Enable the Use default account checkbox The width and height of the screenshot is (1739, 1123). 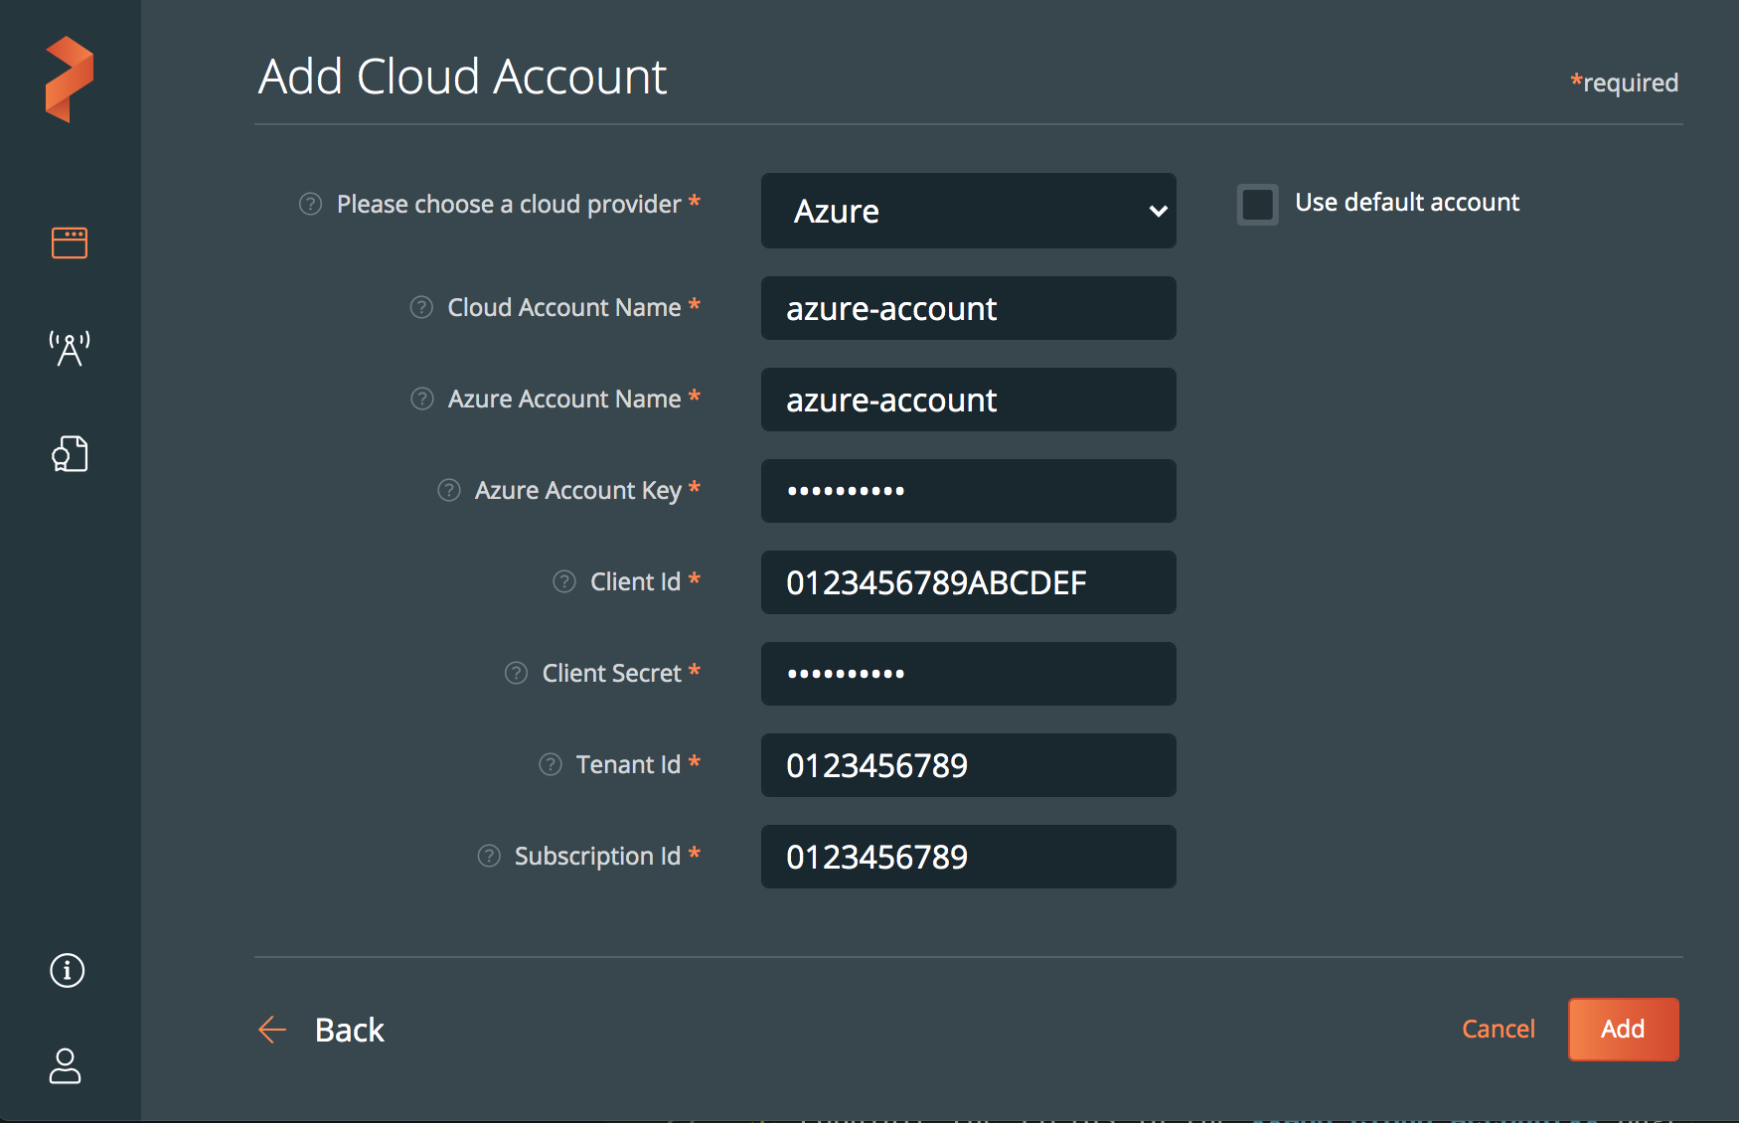pos(1257,205)
